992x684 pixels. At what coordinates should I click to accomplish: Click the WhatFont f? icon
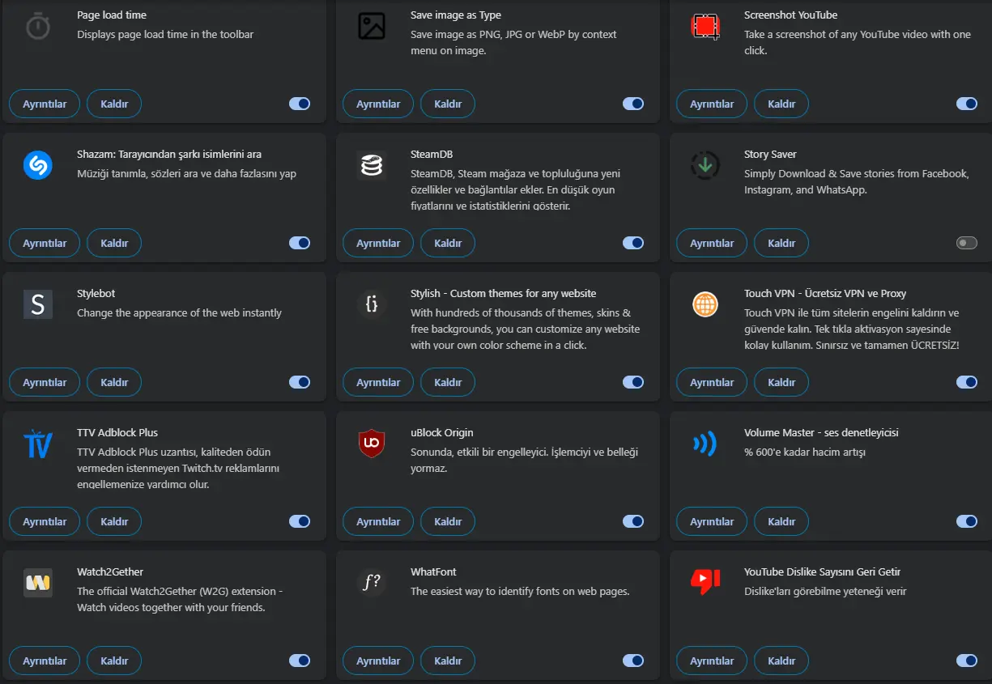point(372,583)
